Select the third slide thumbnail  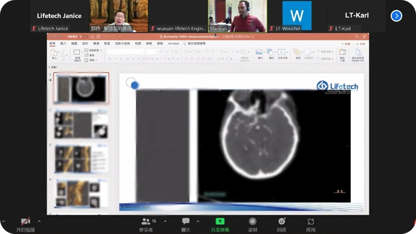[81, 158]
